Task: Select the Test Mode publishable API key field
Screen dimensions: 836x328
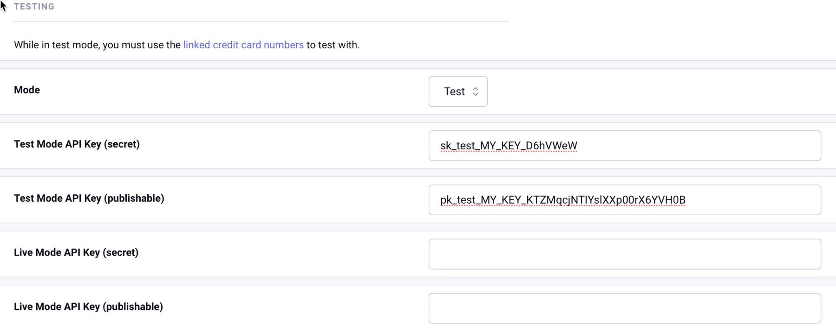Action: (x=625, y=199)
